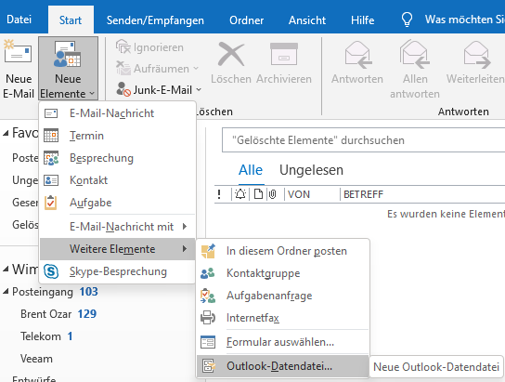Click the Kontaktgruppe people icon
Viewport: 505px width, 382px height.
click(208, 273)
